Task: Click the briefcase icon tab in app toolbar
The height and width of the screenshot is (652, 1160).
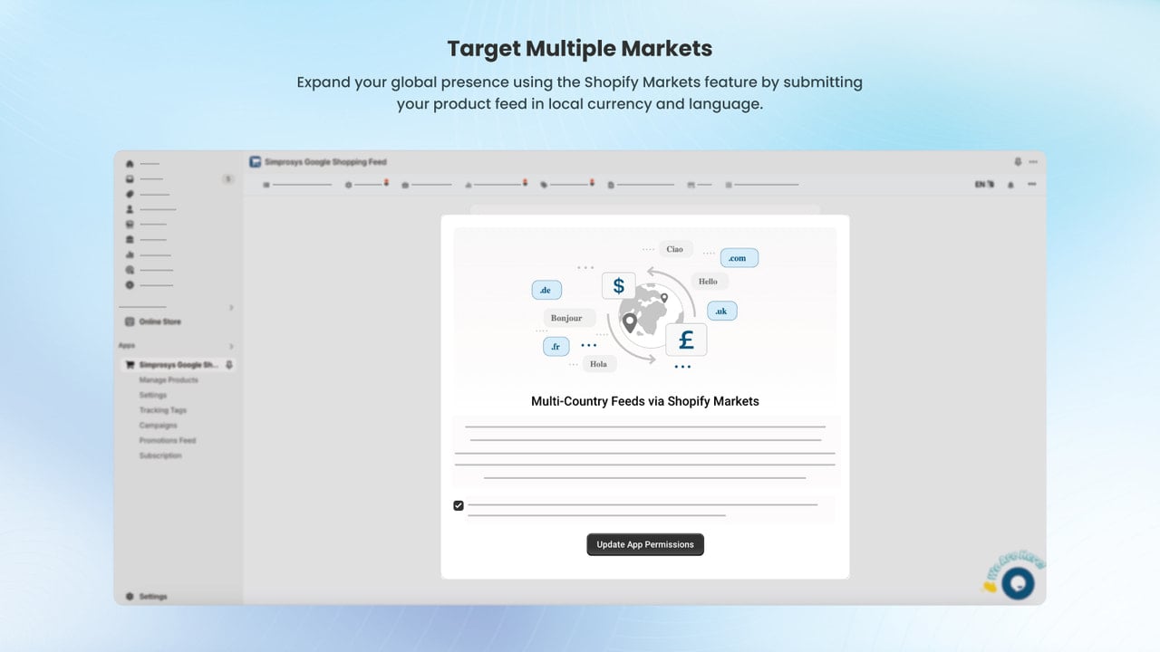Action: (x=405, y=185)
